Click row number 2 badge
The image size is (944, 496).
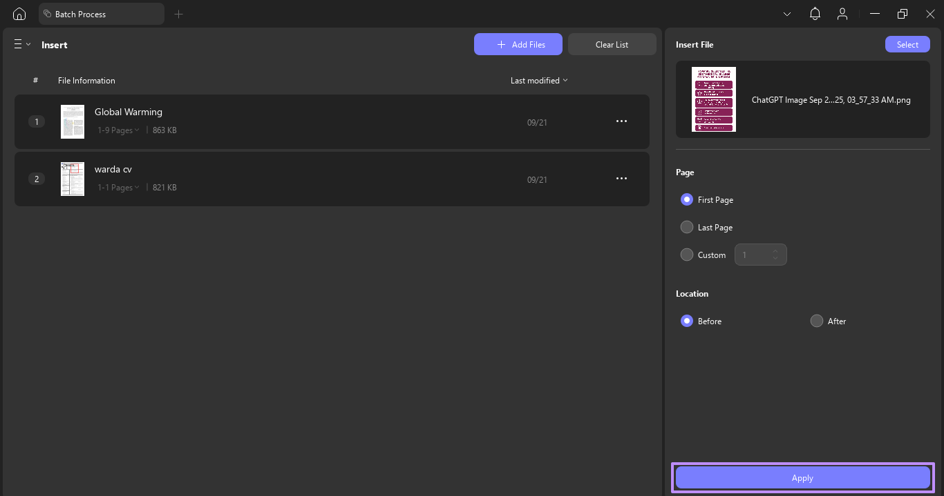(37, 179)
